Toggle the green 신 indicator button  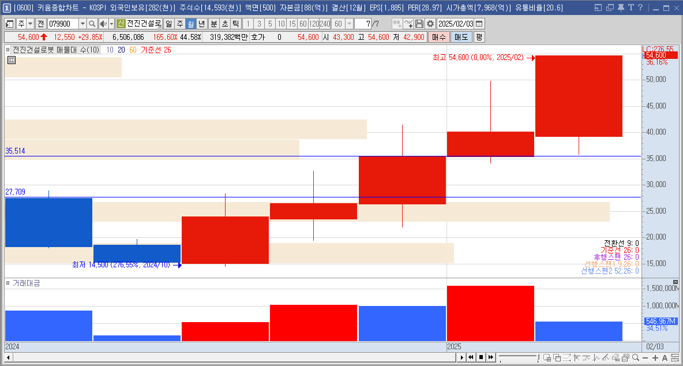click(121, 24)
